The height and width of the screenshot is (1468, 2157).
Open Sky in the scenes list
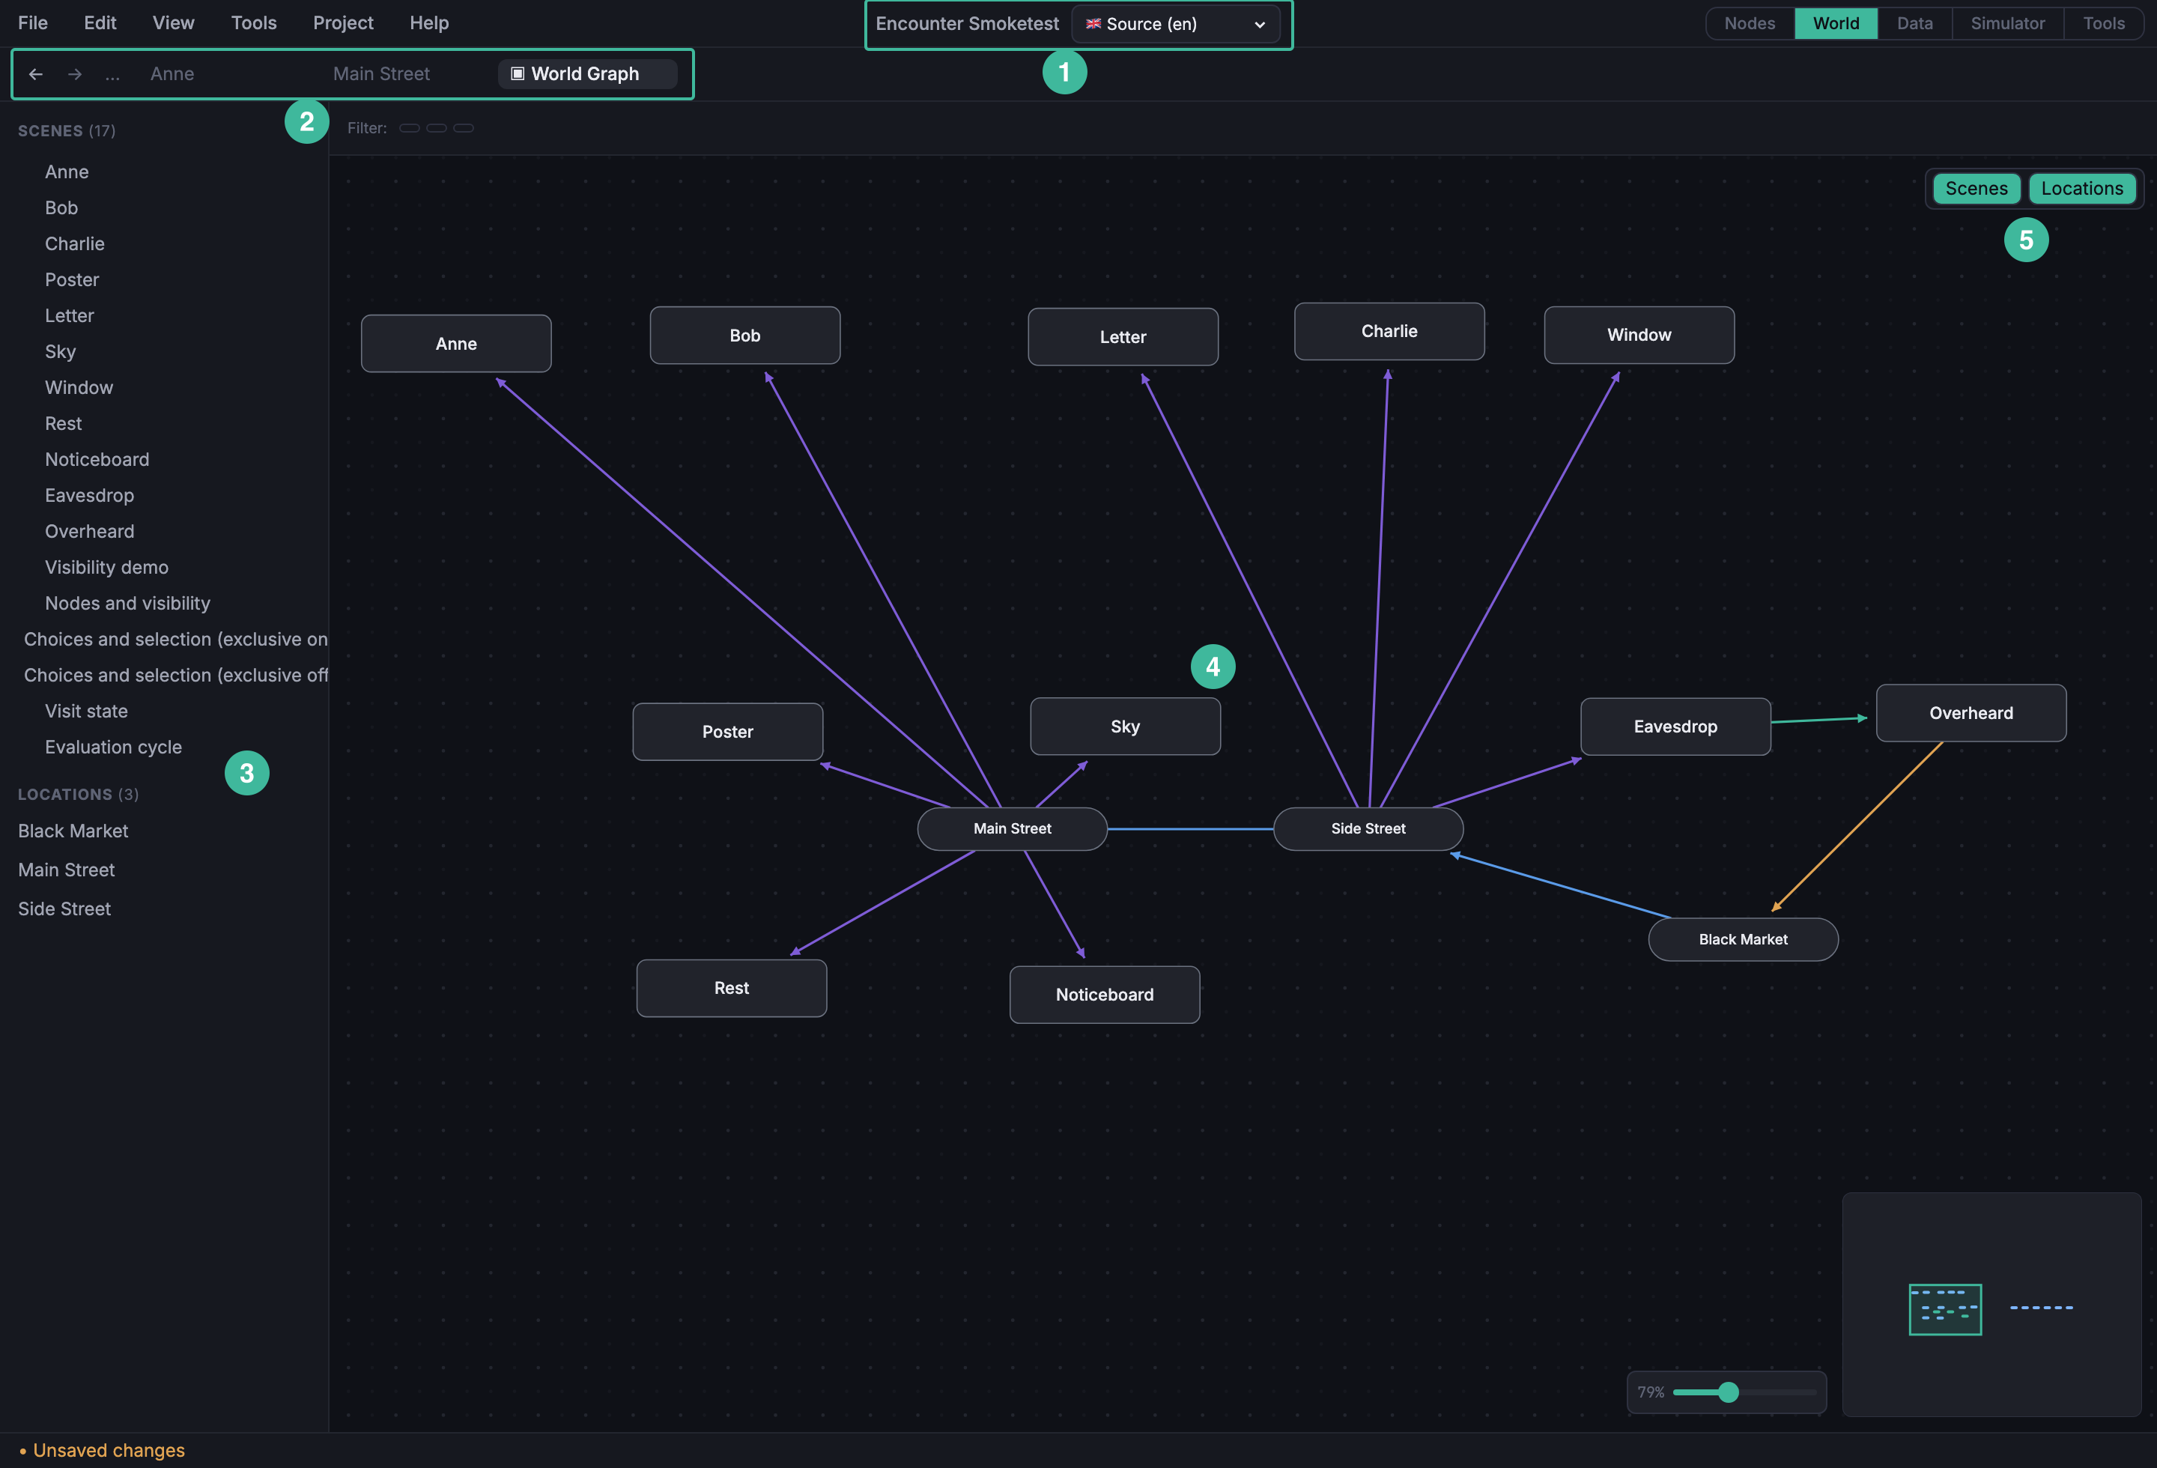point(61,352)
